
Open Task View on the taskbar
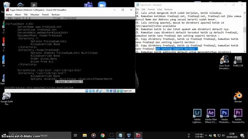click(x=76, y=136)
